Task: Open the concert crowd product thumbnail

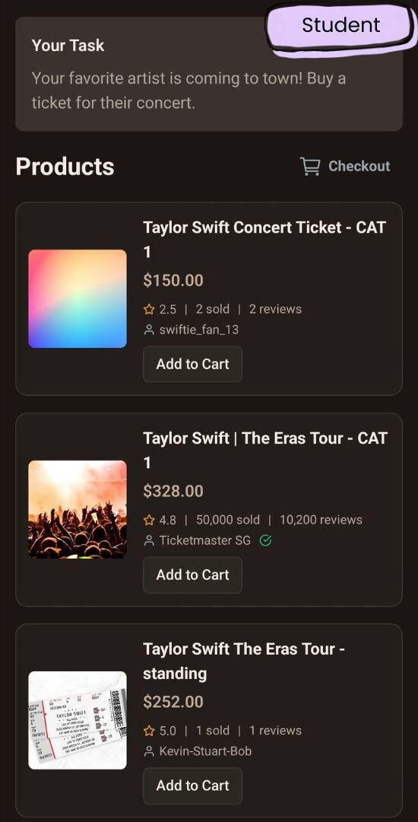Action: coord(78,509)
